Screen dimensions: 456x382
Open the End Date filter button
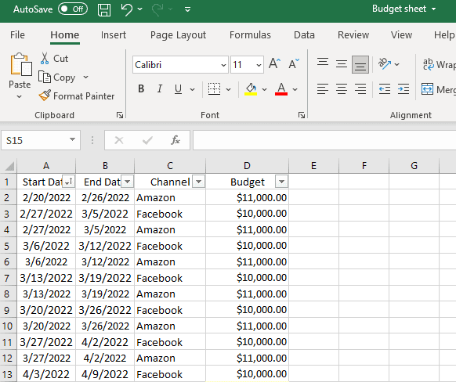128,182
